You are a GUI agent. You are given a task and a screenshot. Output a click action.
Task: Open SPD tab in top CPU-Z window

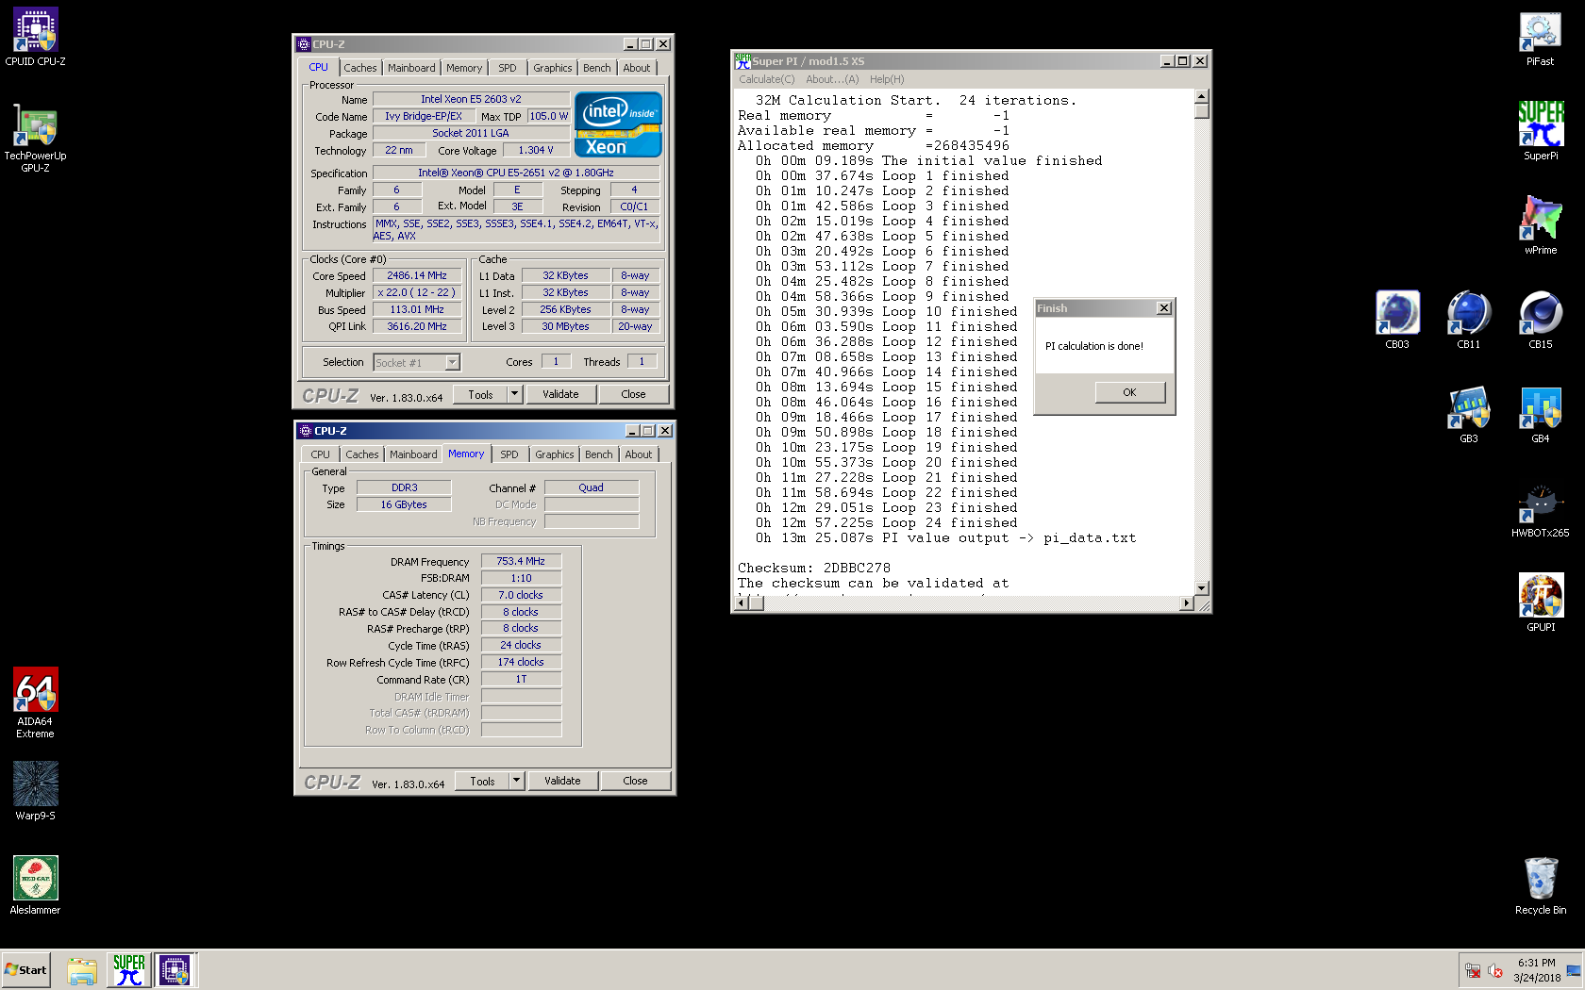point(508,68)
